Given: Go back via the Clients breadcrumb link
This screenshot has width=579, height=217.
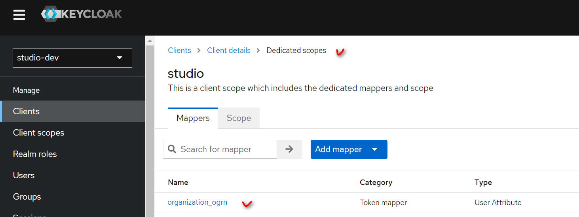Looking at the screenshot, I should (x=179, y=51).
